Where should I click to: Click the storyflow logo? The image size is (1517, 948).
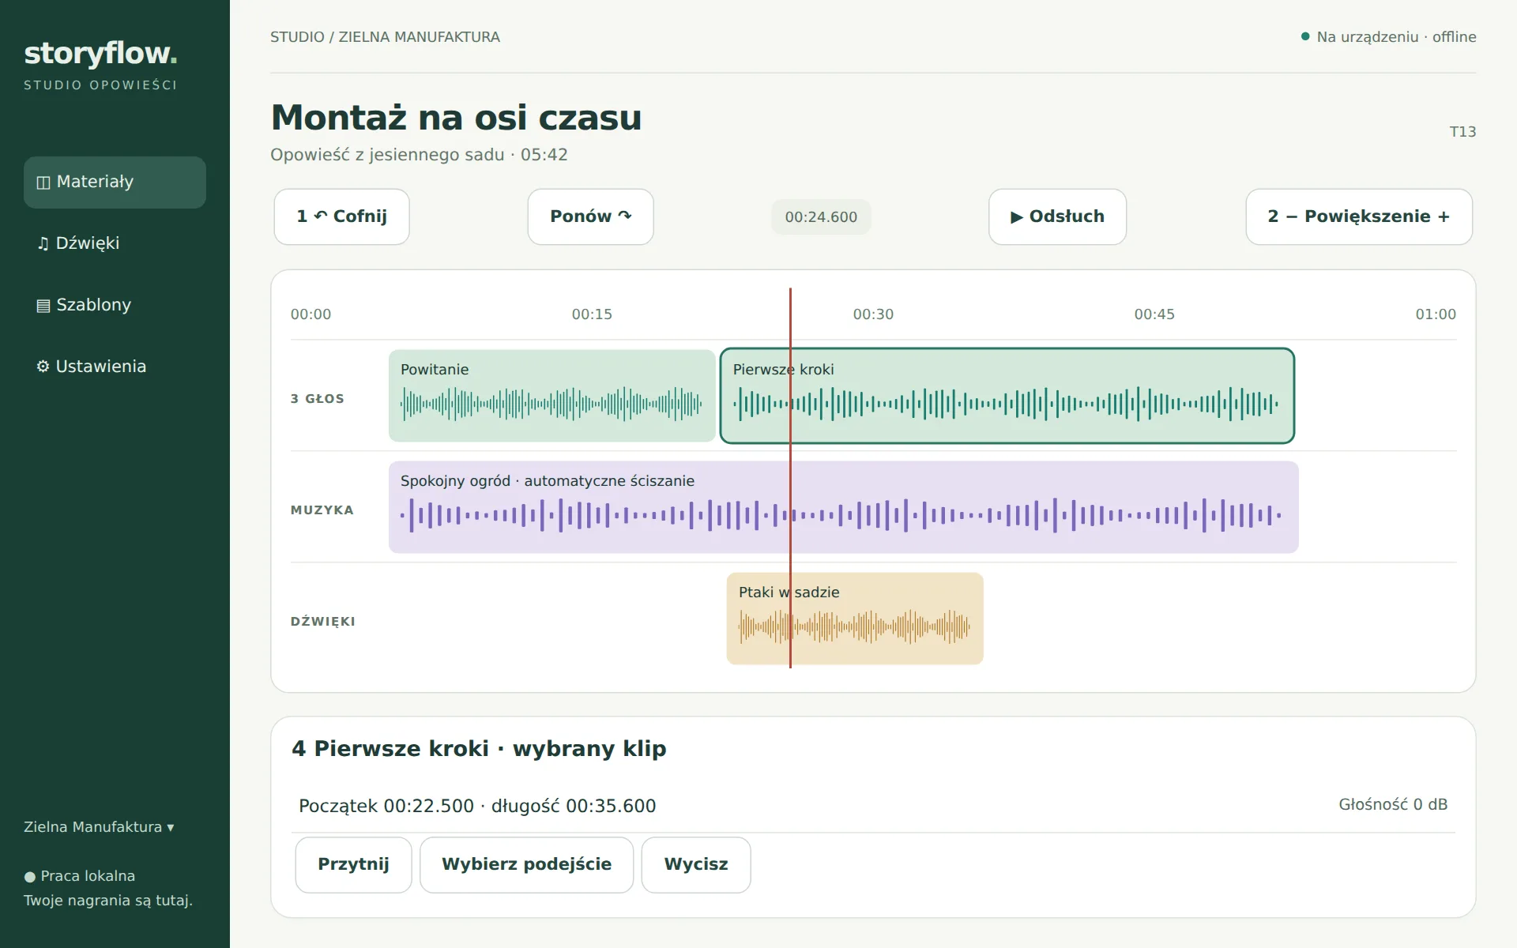tap(100, 54)
